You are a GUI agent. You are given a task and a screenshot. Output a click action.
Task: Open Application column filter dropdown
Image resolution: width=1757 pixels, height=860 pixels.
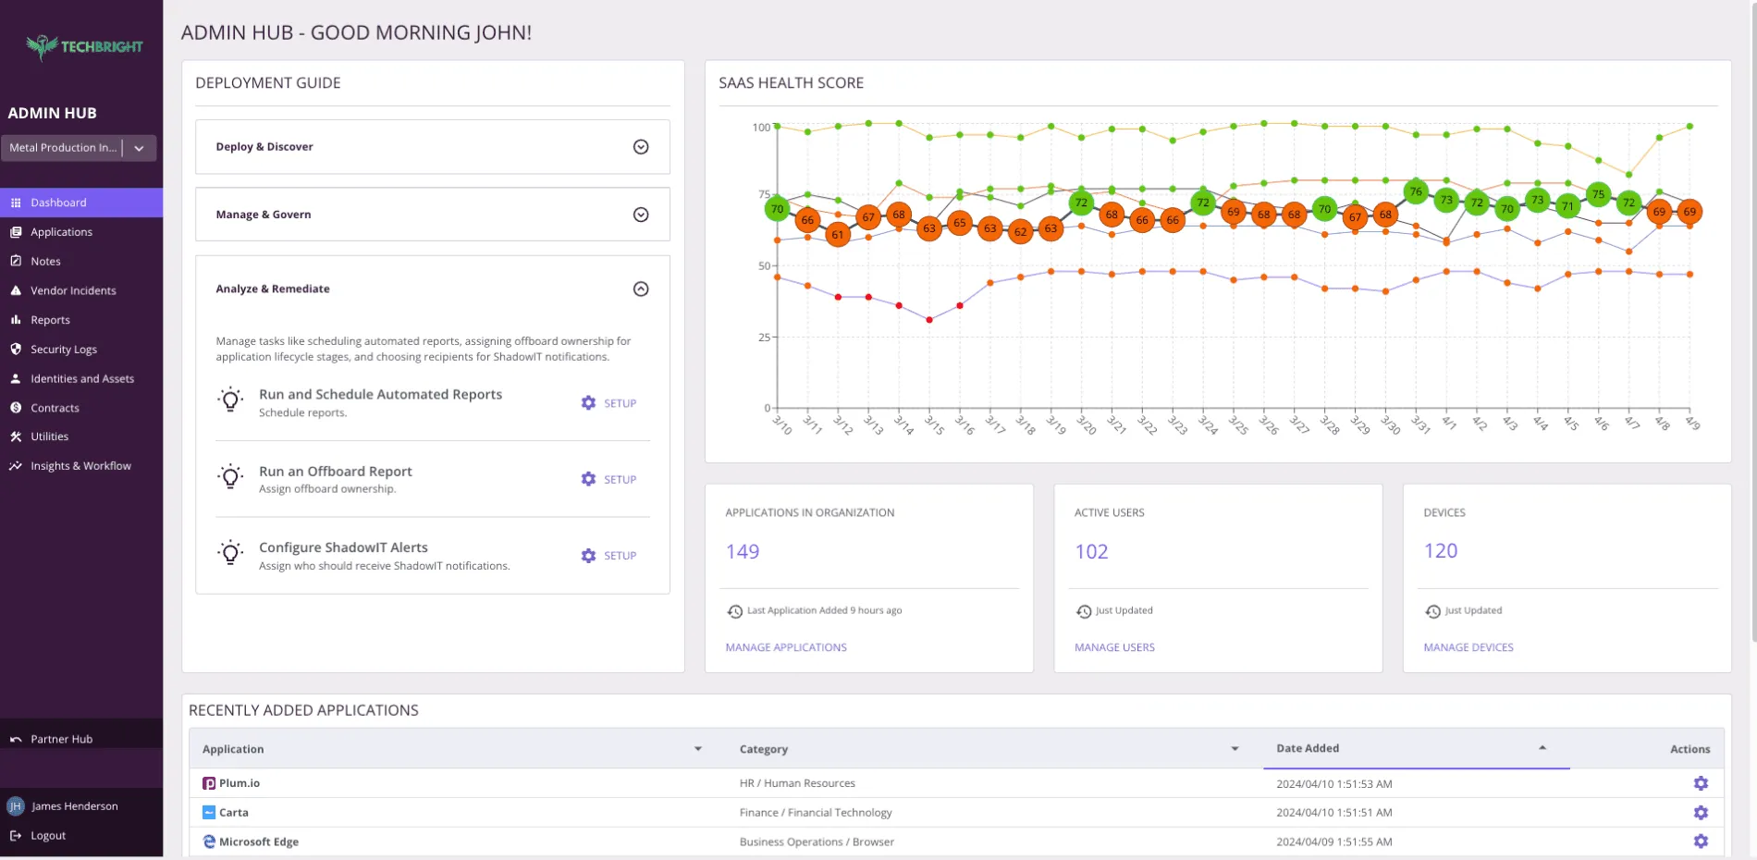pos(698,749)
